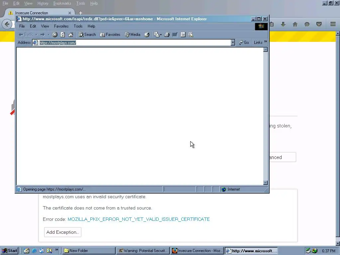Open the Mail button dropdown arrow
The height and width of the screenshot is (255, 340).
click(161, 35)
